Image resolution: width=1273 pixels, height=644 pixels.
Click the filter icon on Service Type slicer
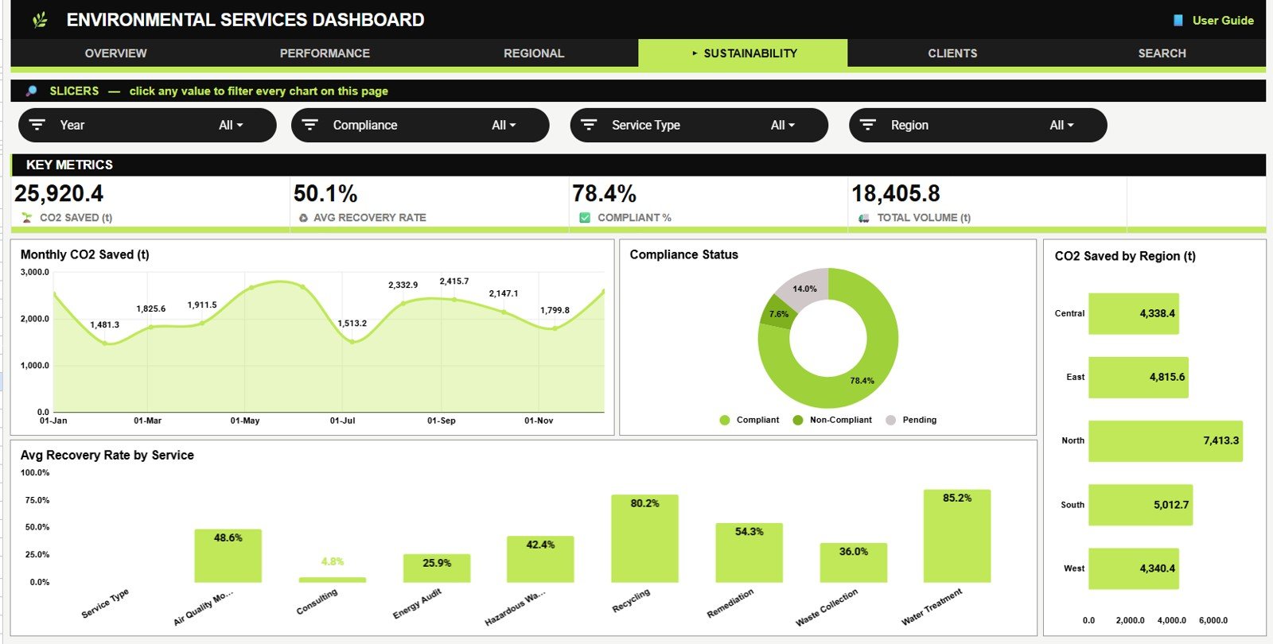tap(589, 125)
